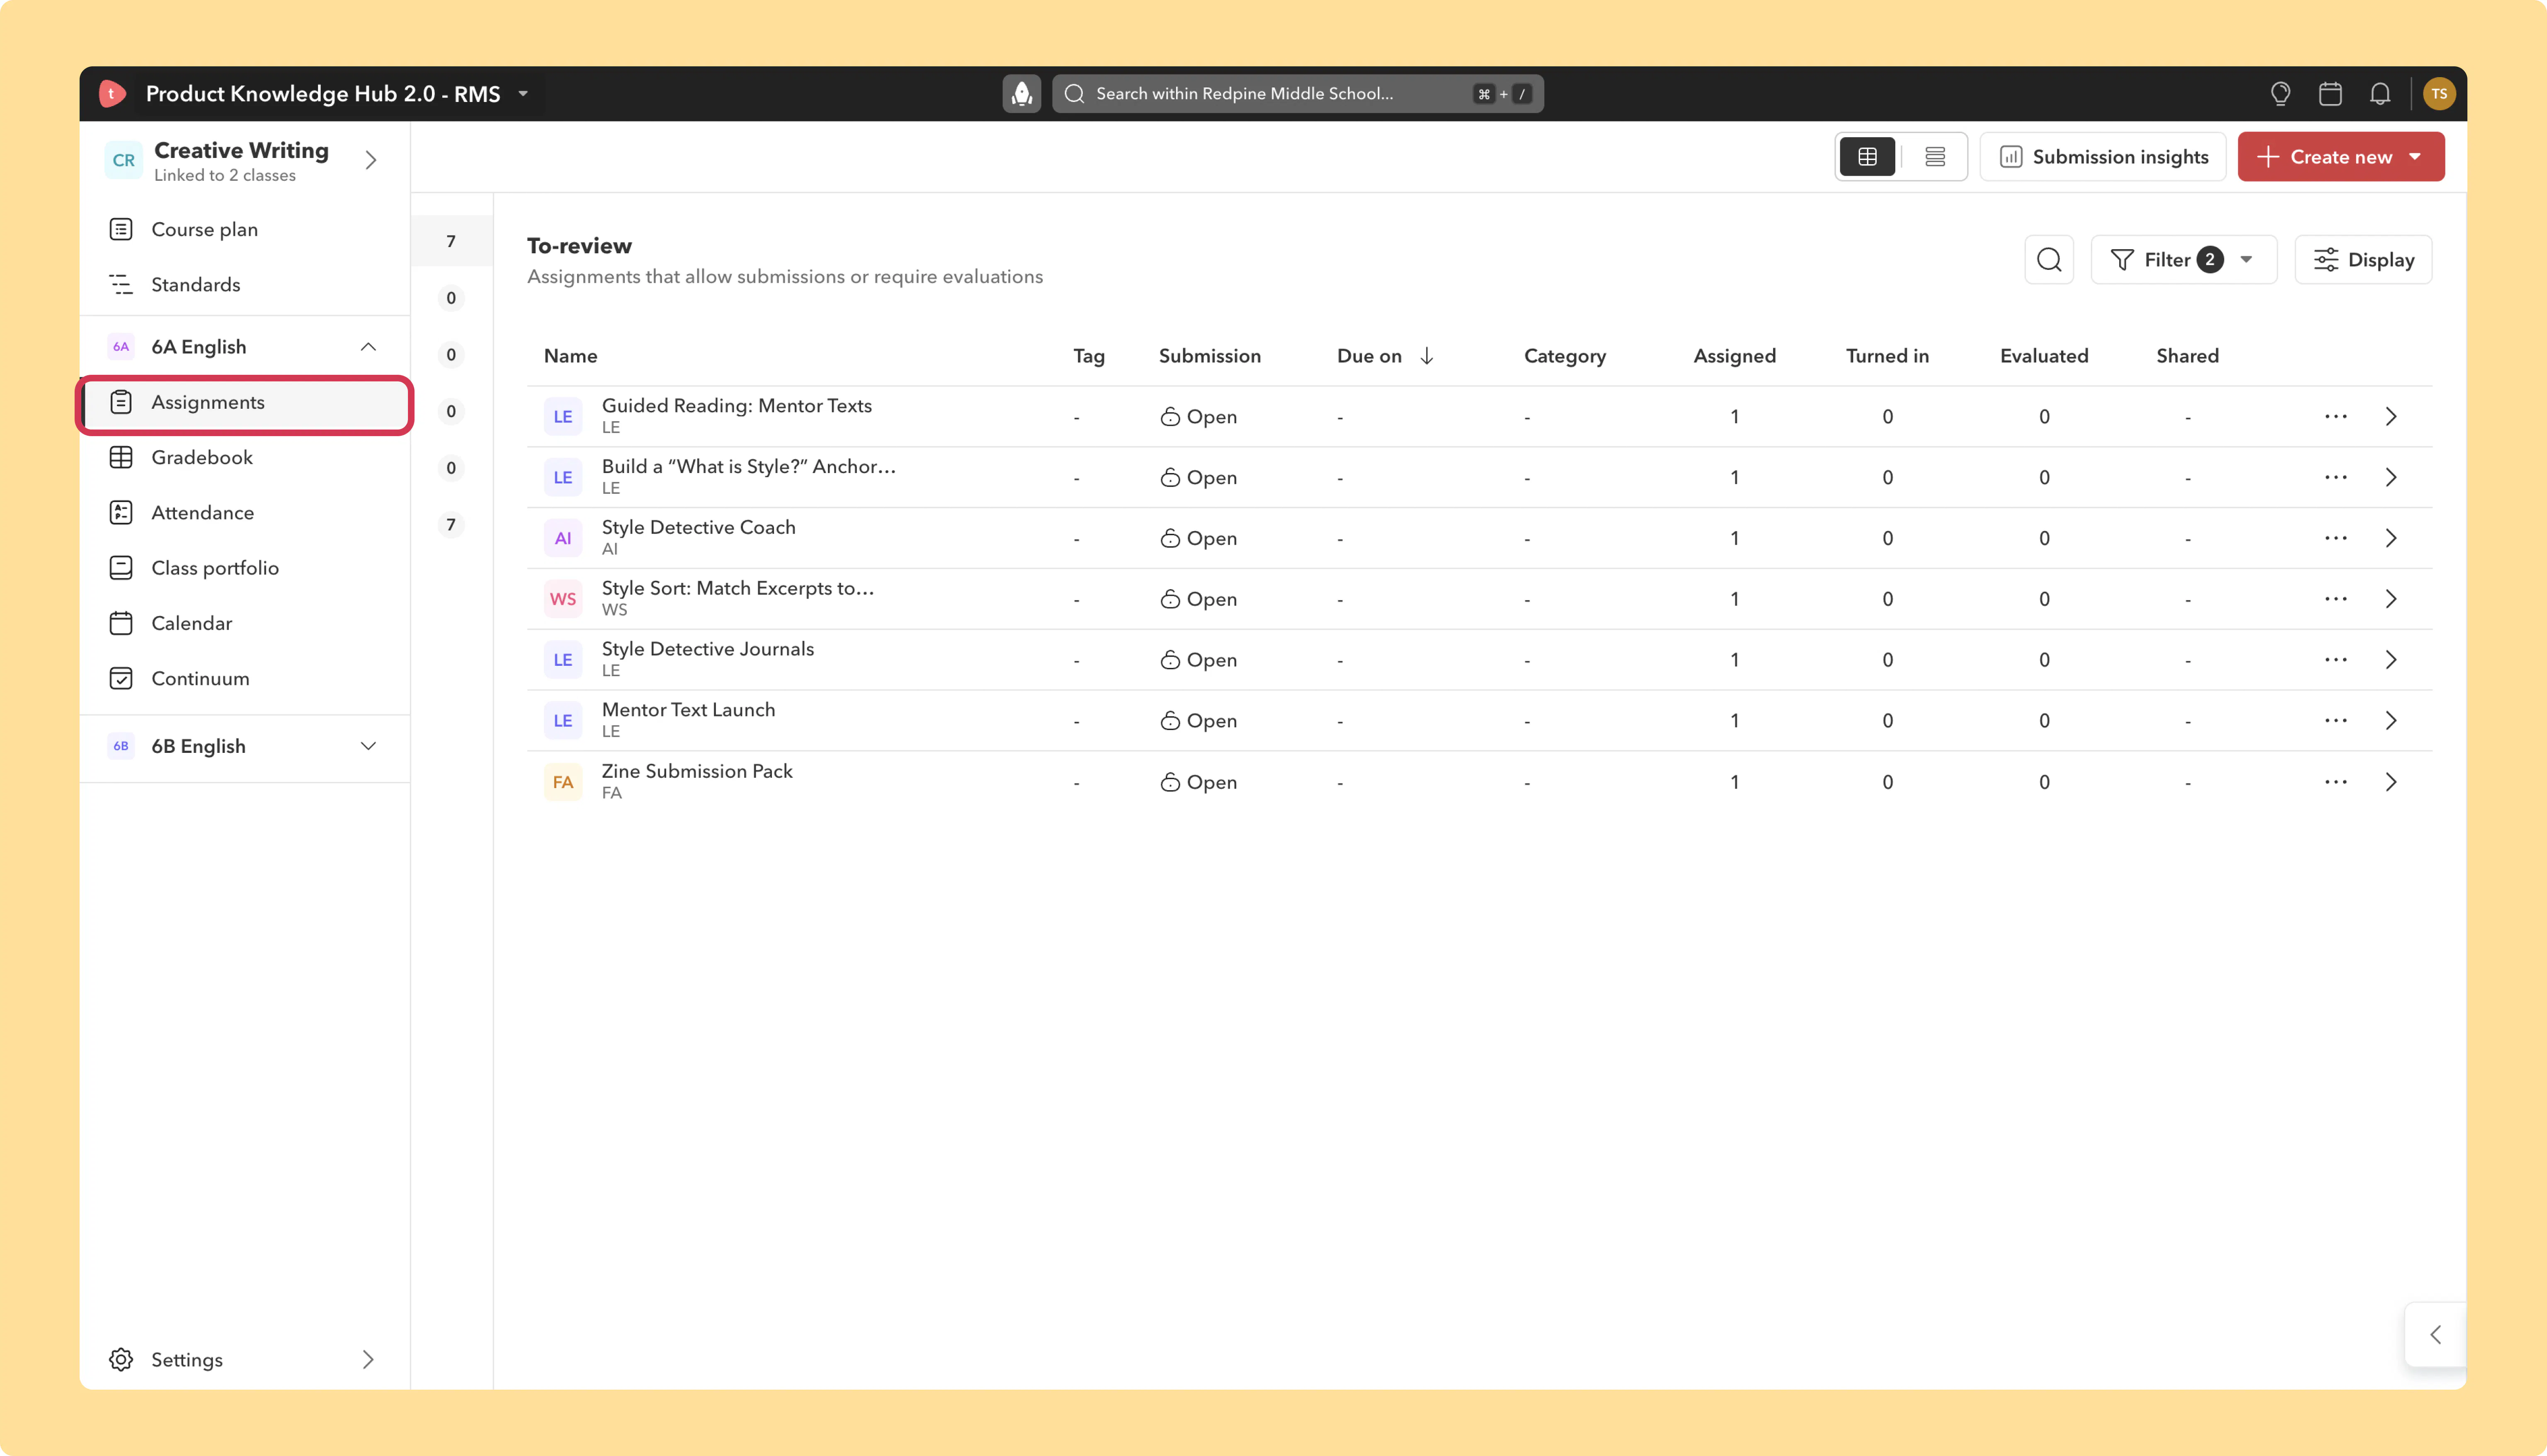The image size is (2547, 1456).
Task: Expand the 6B English section
Action: pos(368,746)
